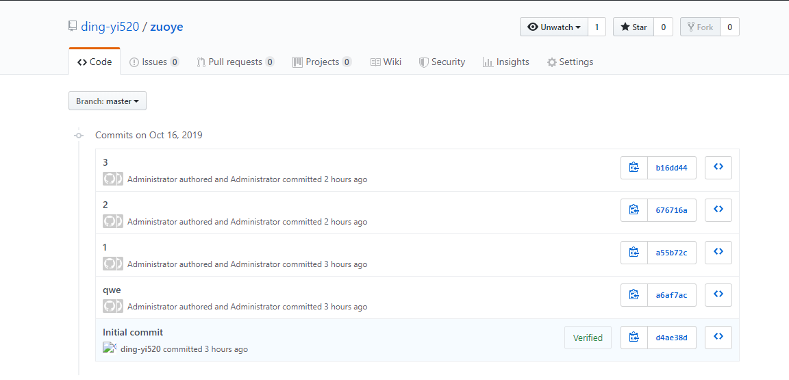Copy full SHA for commit a55b72c
Image resolution: width=789 pixels, height=380 pixels.
634,253
